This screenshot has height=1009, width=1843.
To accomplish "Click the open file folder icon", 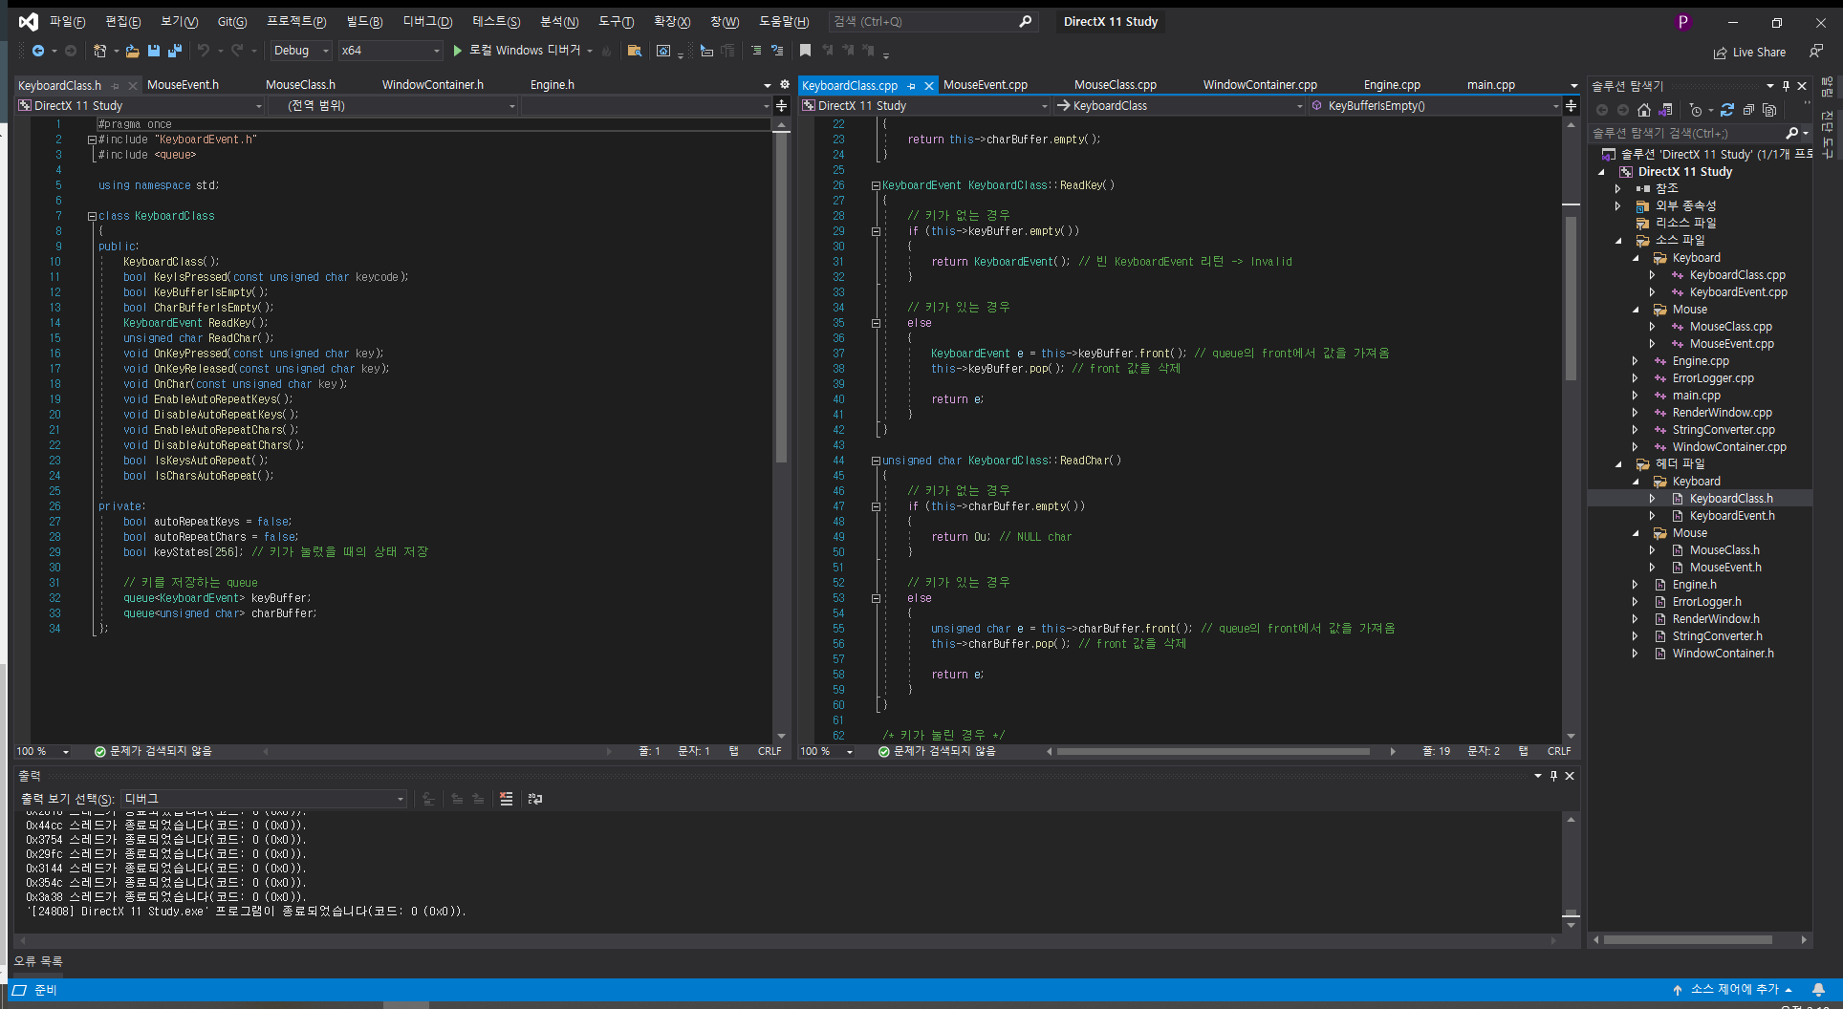I will (132, 51).
